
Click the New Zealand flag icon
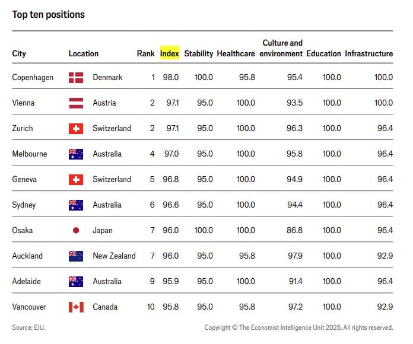[x=76, y=256]
